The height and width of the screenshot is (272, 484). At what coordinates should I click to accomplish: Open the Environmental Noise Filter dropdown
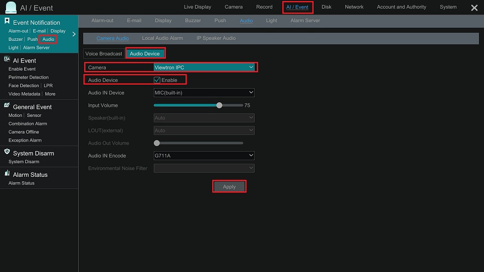point(204,168)
